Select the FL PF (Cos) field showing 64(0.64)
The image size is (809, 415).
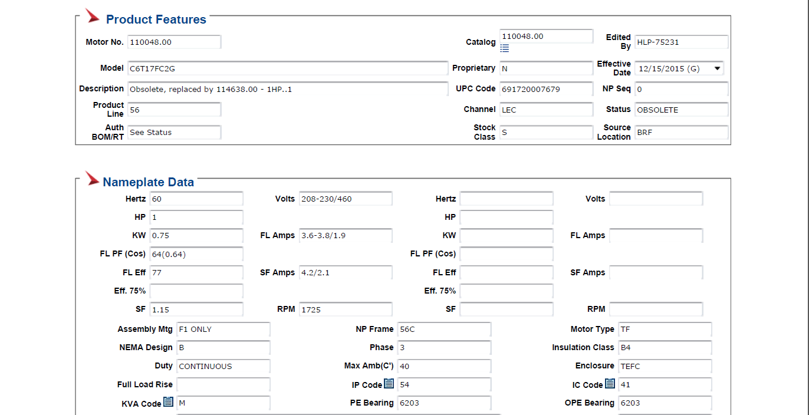[196, 254]
